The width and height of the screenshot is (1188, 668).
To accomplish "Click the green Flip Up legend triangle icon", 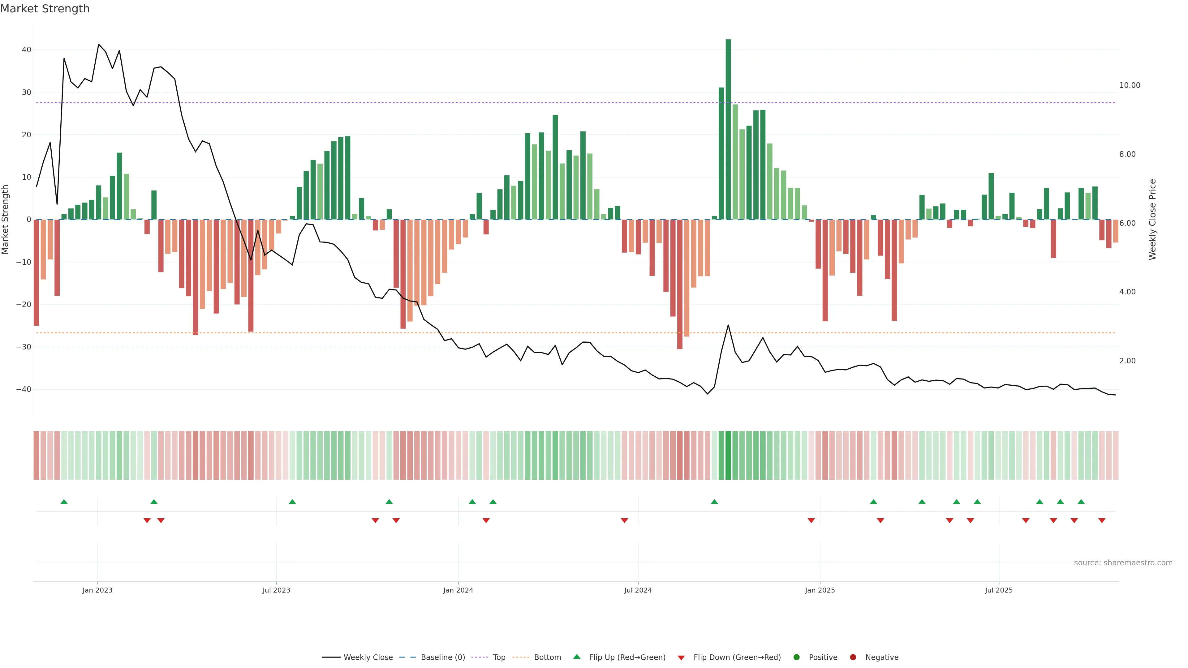I will tap(576, 657).
